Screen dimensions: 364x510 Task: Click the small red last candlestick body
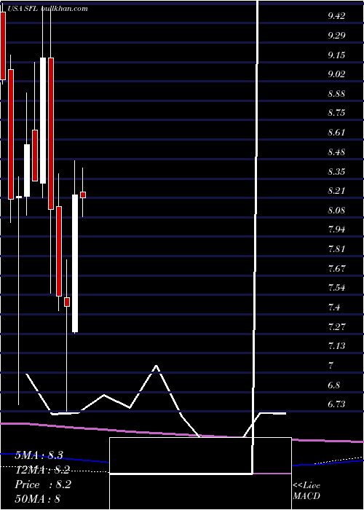pyautogui.click(x=83, y=195)
